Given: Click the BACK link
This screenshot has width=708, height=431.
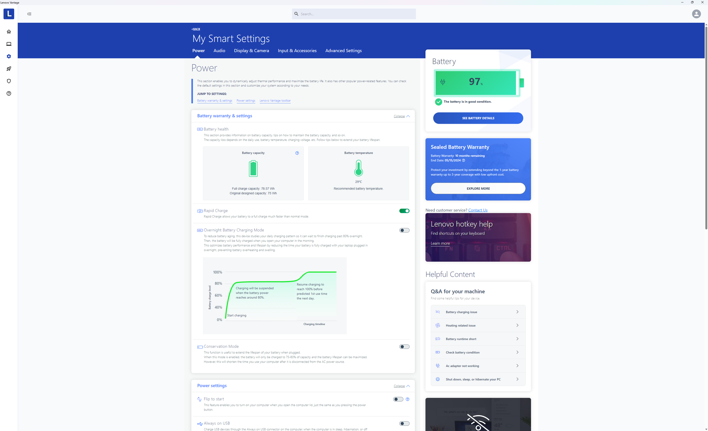Looking at the screenshot, I should [196, 29].
